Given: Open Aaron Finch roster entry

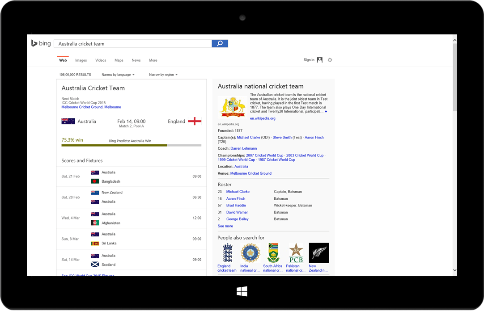Looking at the screenshot, I should pos(236,199).
